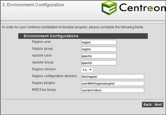Click the 'RRDTool binary' label
The width and height of the screenshot is (166, 115).
(x=44, y=90)
